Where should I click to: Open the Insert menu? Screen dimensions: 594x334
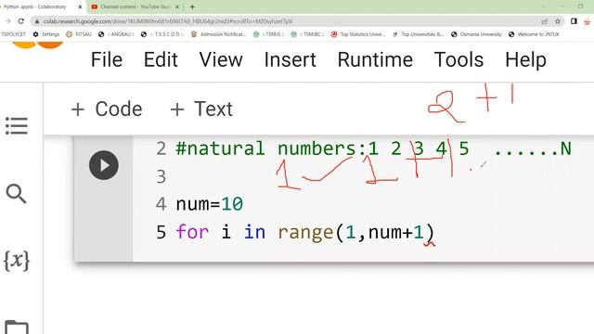[291, 59]
